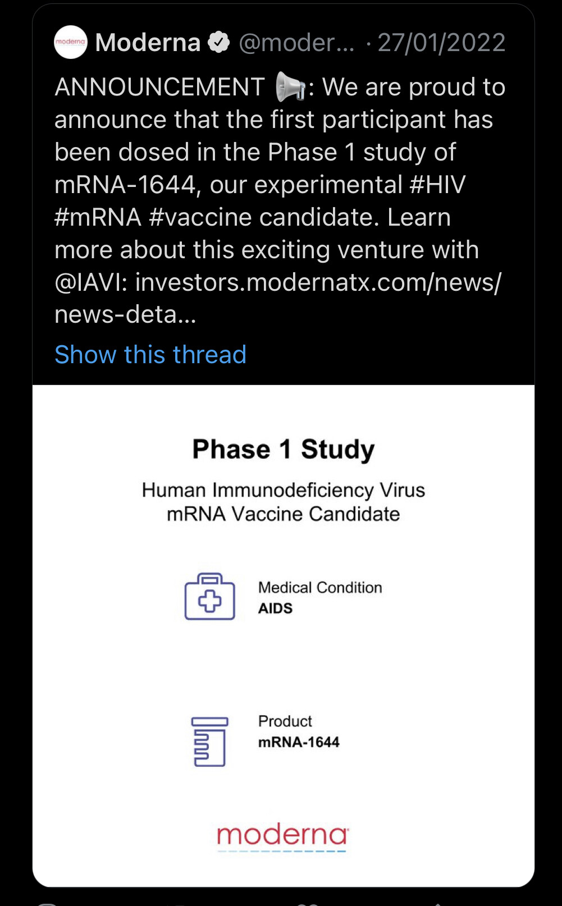Viewport: 562px width, 906px height.
Task: Open the #HIV hashtag
Action: (x=437, y=185)
